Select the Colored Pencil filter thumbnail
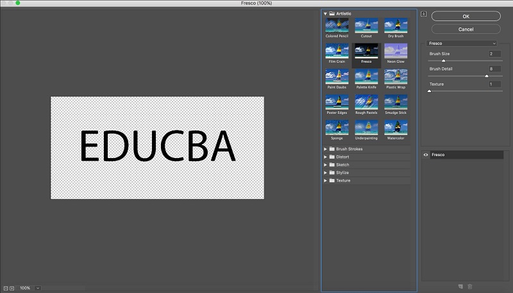Image resolution: width=513 pixels, height=293 pixels. click(337, 26)
